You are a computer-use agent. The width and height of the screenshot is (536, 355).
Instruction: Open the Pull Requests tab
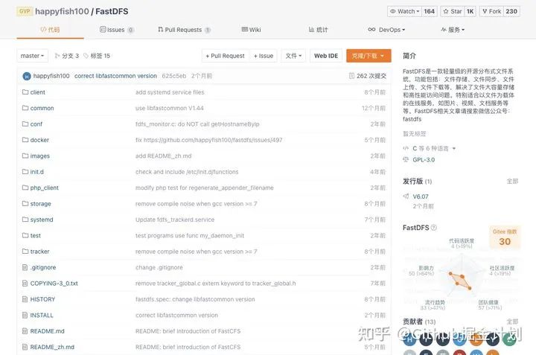click(x=184, y=30)
